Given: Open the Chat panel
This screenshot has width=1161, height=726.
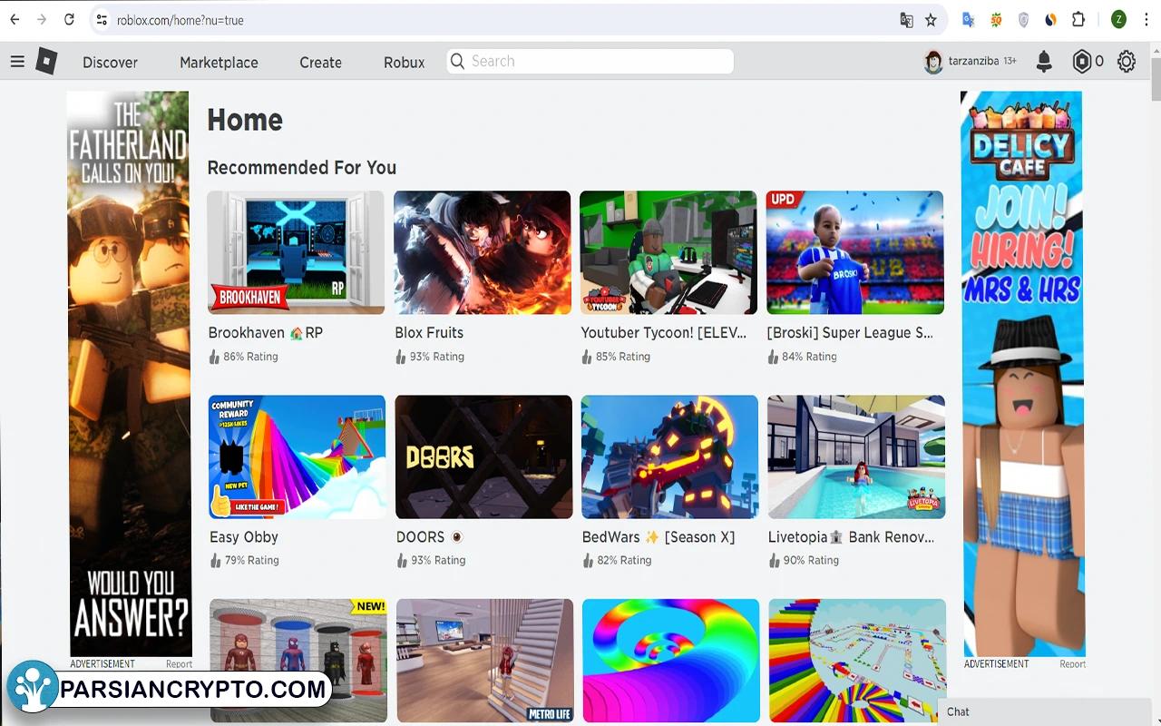Looking at the screenshot, I should point(1045,712).
